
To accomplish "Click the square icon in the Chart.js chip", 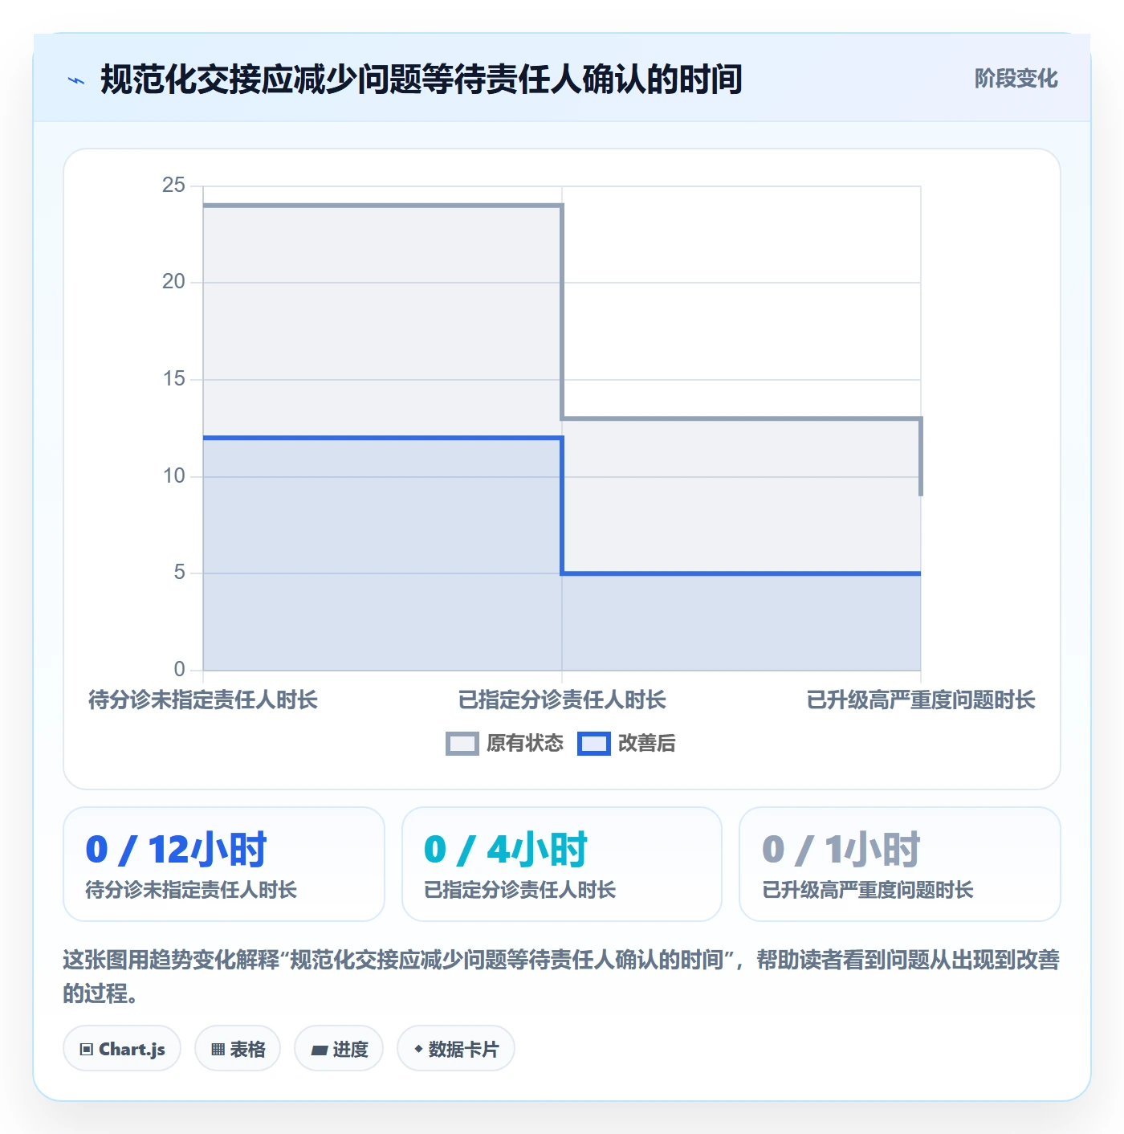I will (87, 1049).
